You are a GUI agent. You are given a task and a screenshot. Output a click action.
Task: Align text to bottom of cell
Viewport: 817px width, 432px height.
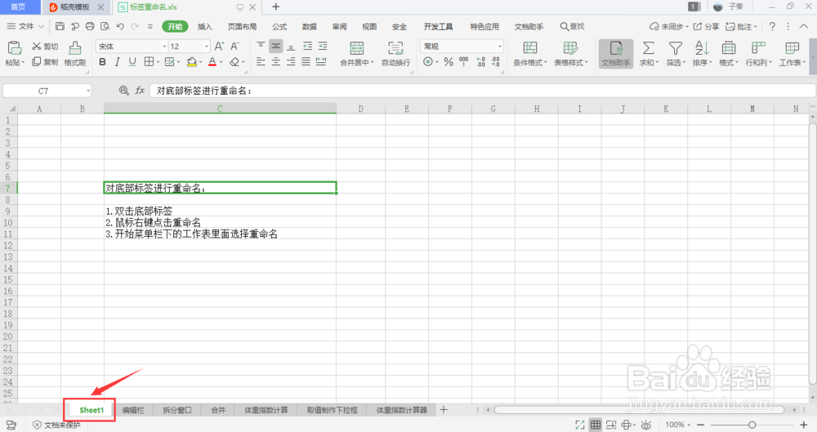tap(291, 46)
